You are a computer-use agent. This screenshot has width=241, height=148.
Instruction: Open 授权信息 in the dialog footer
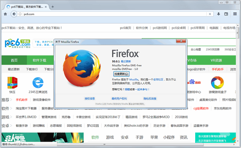[x=90, y=99]
